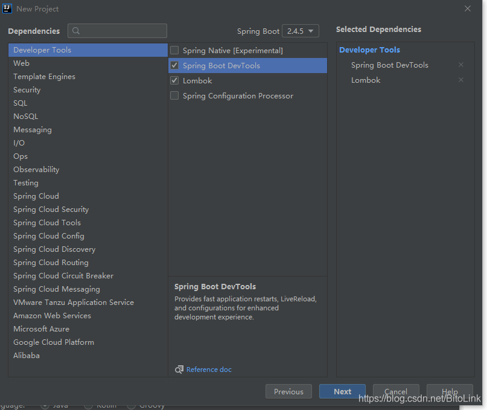The height and width of the screenshot is (410, 487).
Task: Click the search magnifier icon in Dependencies
Action: [x=76, y=31]
